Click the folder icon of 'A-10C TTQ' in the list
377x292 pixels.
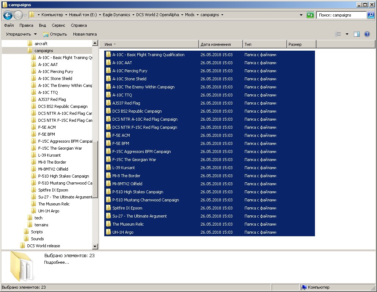point(108,95)
